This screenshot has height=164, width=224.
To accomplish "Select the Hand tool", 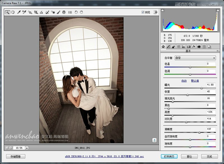I will [13, 12].
